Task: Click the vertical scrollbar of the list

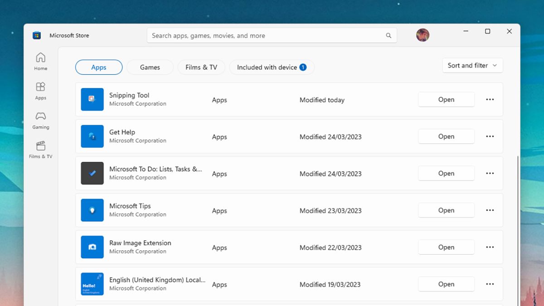Action: (517, 227)
